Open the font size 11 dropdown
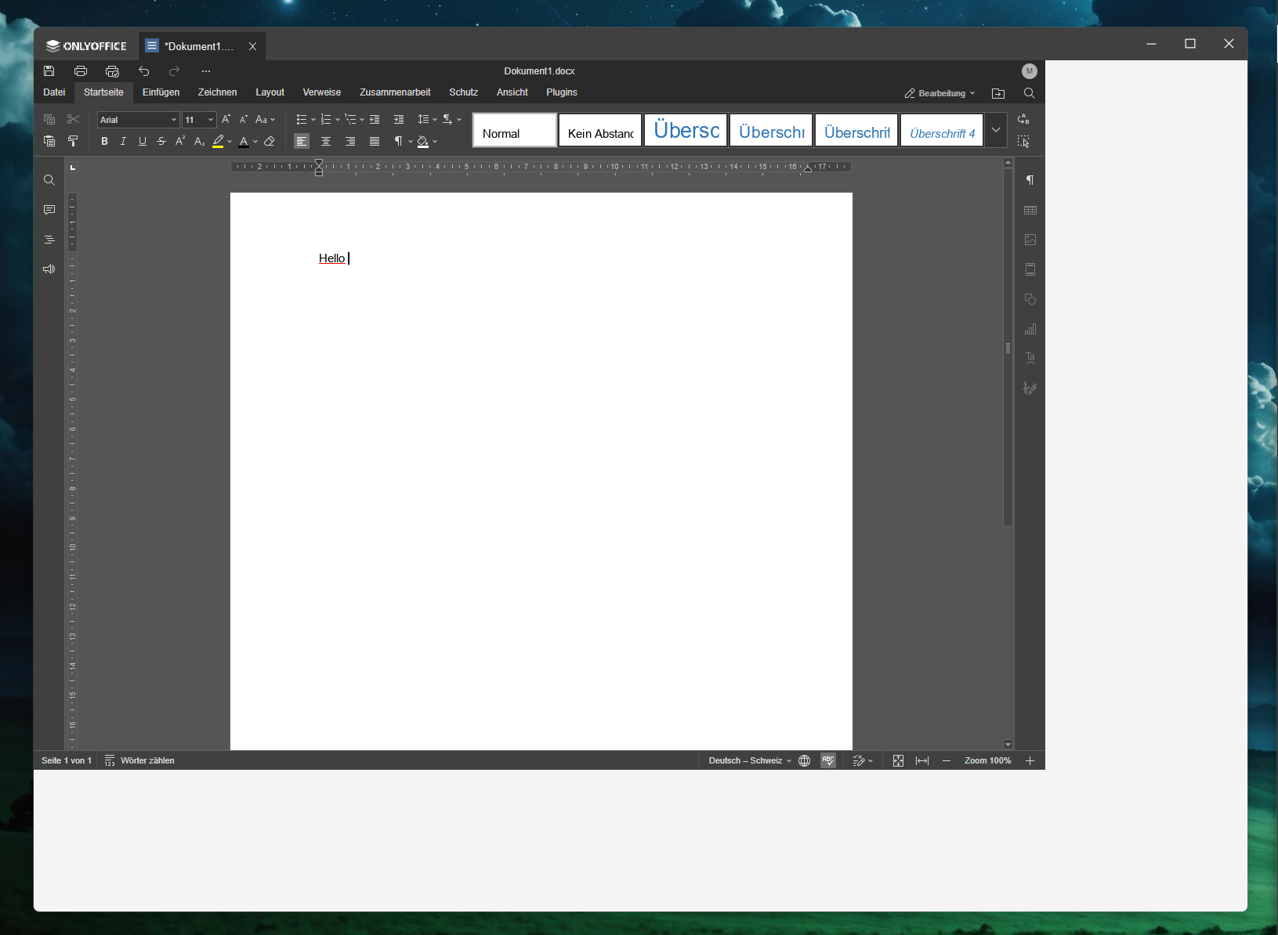The width and height of the screenshot is (1278, 935). tap(211, 120)
